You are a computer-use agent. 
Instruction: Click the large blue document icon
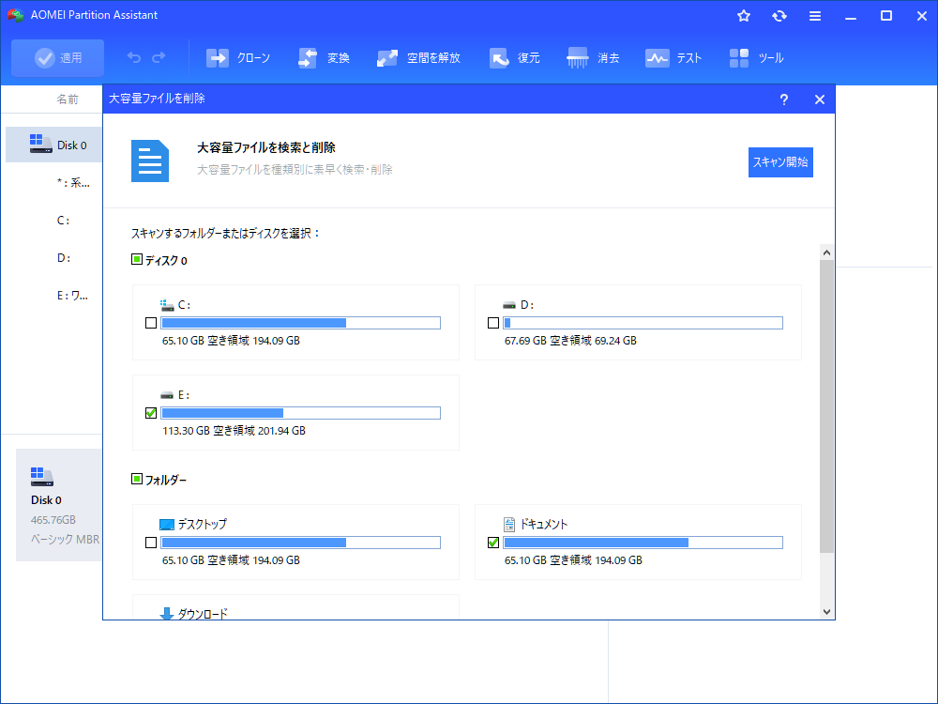tap(150, 161)
